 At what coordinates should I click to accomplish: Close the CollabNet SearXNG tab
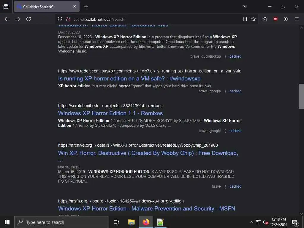[75, 7]
